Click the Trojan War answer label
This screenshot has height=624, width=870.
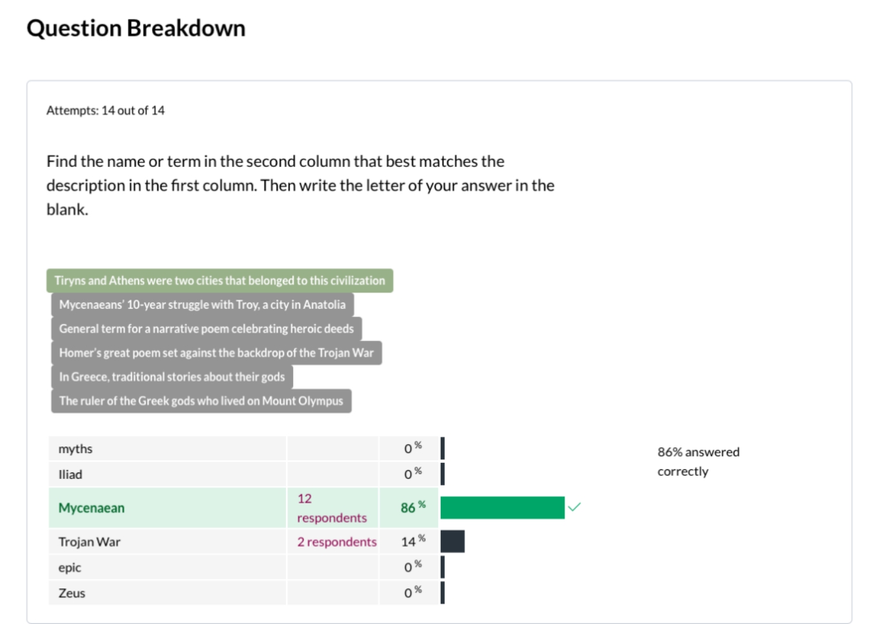pos(90,542)
